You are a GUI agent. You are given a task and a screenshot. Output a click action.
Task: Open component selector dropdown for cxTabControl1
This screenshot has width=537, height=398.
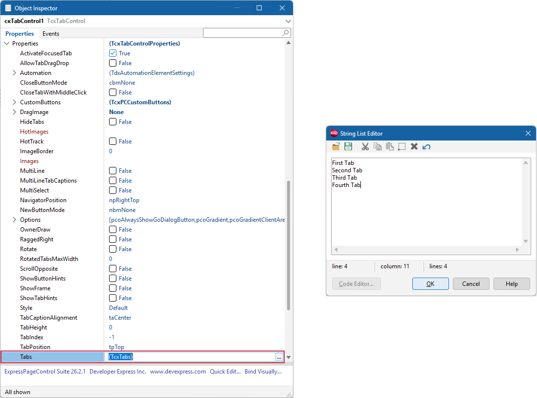pos(288,21)
